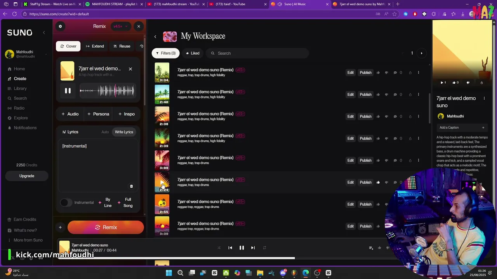This screenshot has height=279, width=497.
Task: Open the 3:34 remix thumbnail
Action: (162, 73)
